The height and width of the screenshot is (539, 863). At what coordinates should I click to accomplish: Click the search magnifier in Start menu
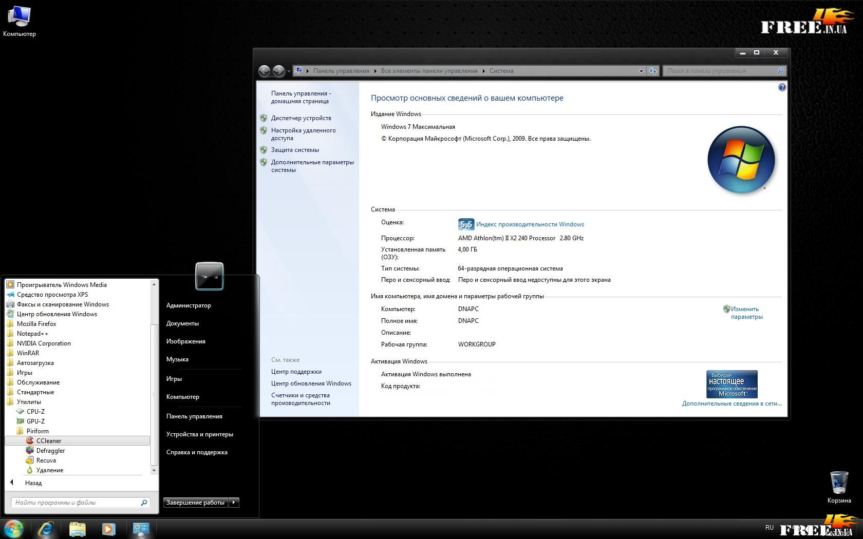tap(144, 503)
